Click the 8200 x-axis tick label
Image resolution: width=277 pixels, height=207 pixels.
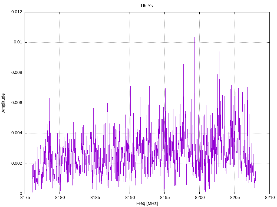[x=200, y=198]
